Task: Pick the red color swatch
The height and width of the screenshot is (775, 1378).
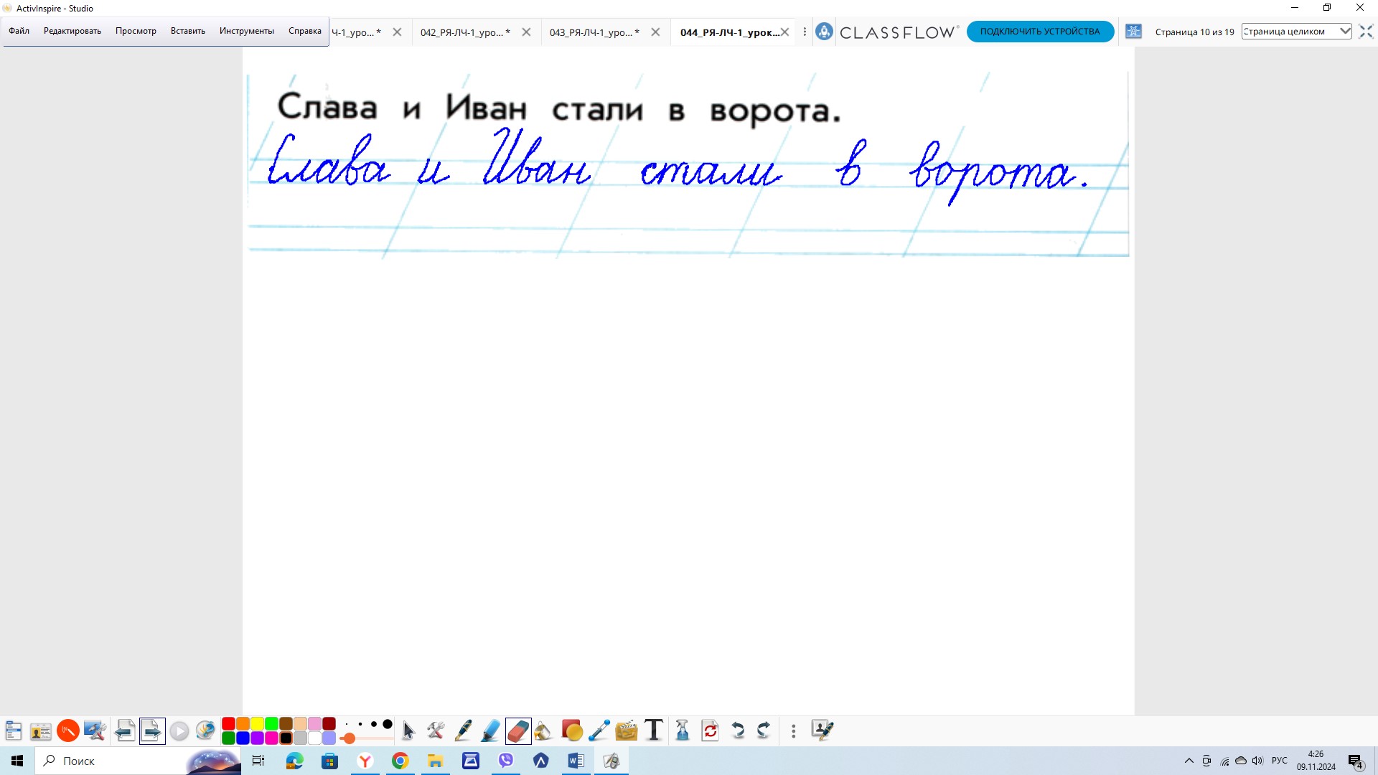Action: 228,723
